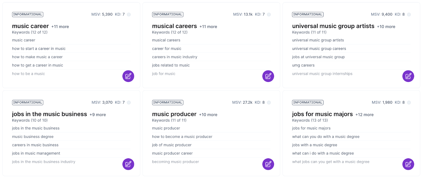
Task: Edit the universal music group artists card
Action: 408,76
